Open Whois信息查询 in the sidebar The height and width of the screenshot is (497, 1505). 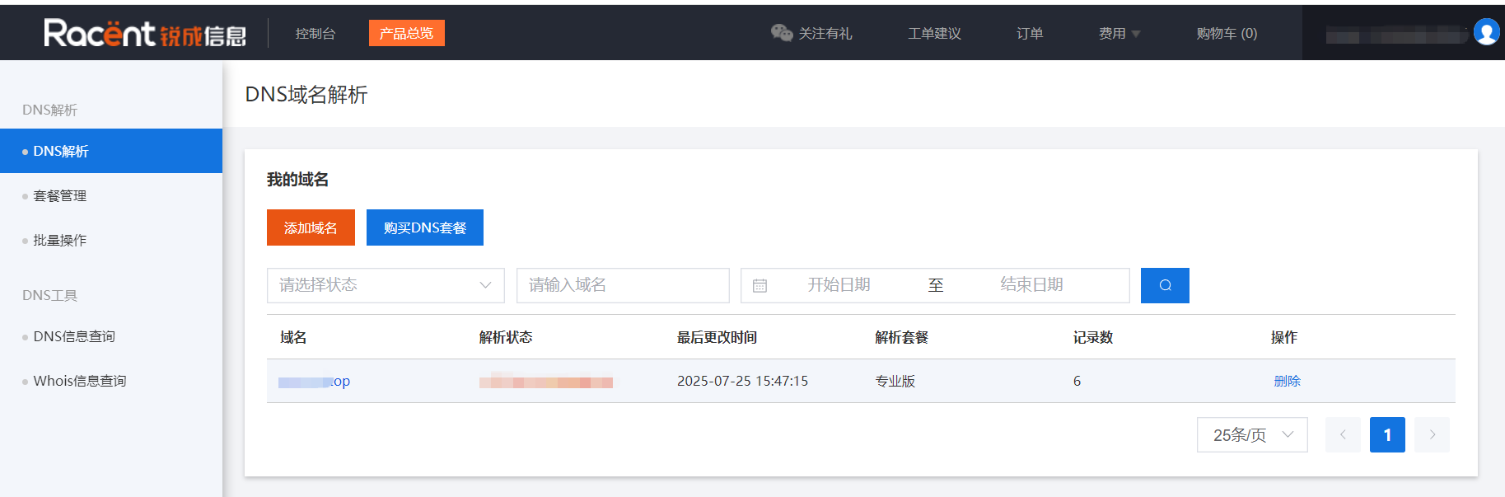(x=79, y=381)
